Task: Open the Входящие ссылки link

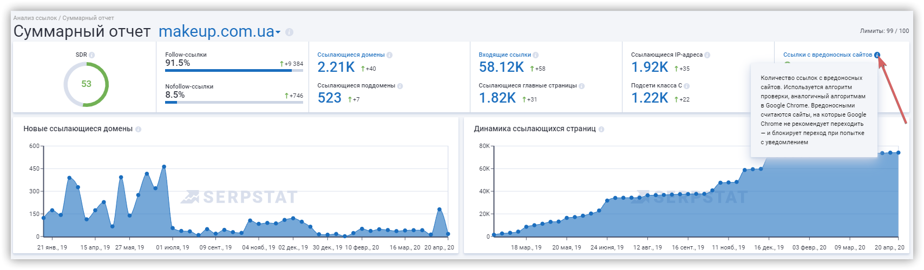Action: [x=504, y=55]
